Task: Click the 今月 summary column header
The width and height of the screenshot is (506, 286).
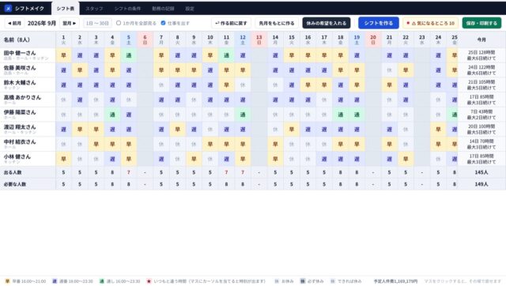Action: (x=481, y=40)
